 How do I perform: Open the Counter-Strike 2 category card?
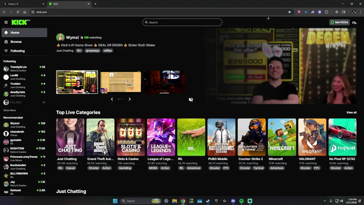252,137
